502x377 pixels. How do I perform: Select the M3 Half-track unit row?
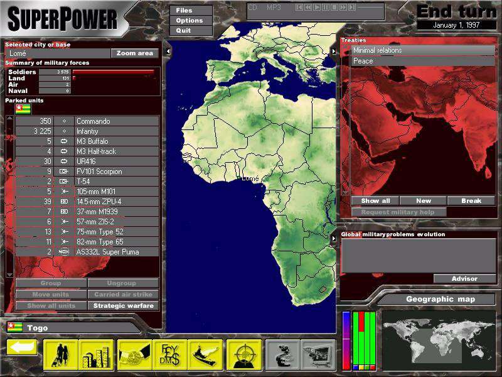[x=87, y=151]
